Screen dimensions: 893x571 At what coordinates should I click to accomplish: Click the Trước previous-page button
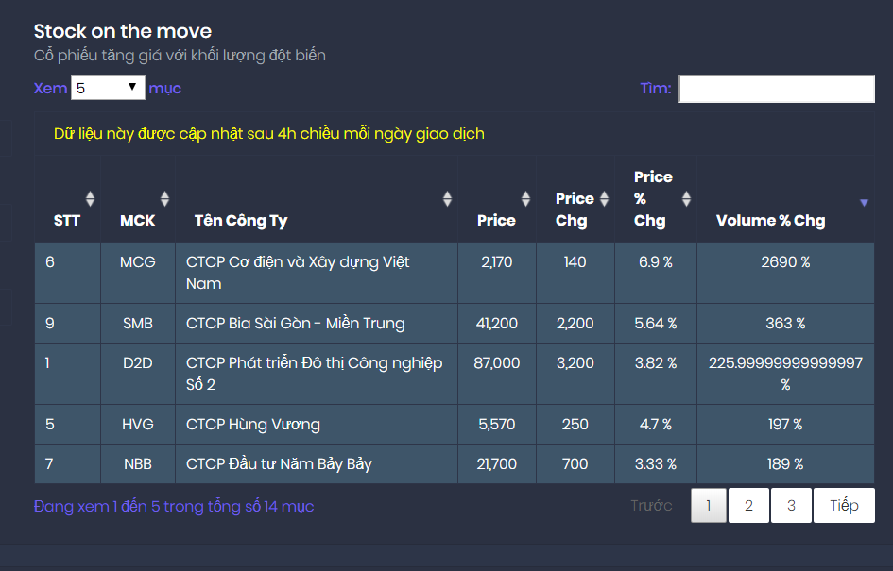click(651, 505)
